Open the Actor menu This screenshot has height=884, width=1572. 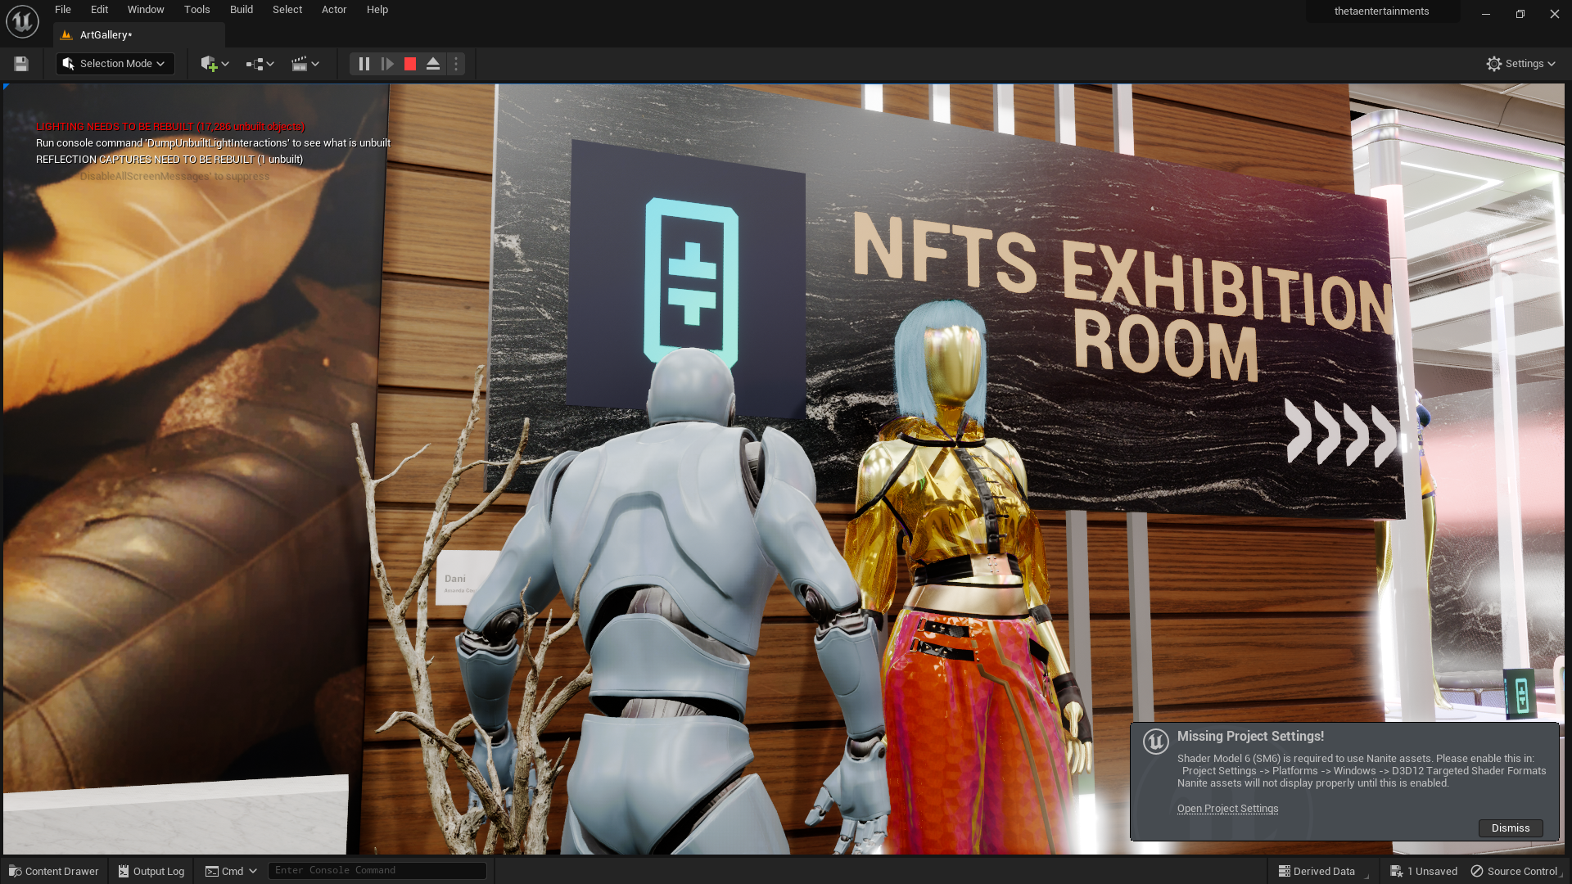coord(334,10)
